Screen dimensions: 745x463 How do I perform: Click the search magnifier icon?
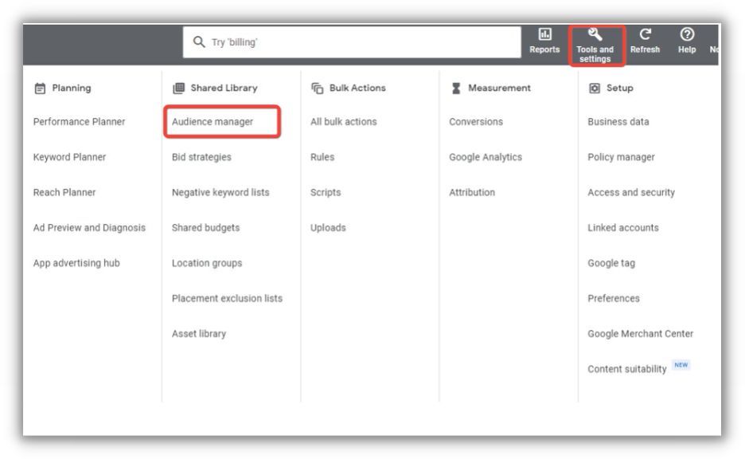pyautogui.click(x=199, y=42)
